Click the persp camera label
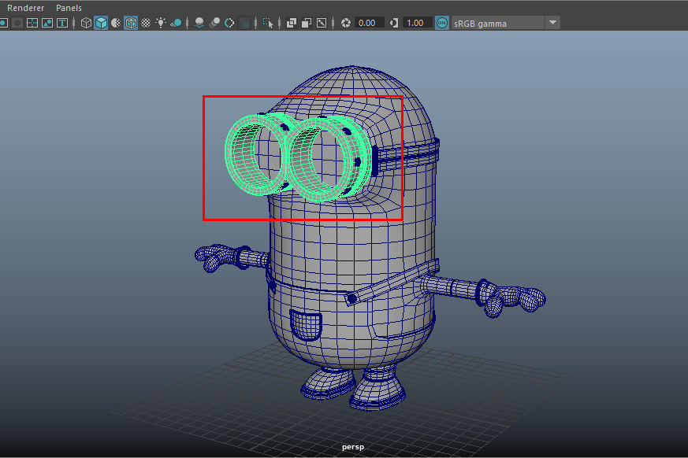 click(x=353, y=447)
